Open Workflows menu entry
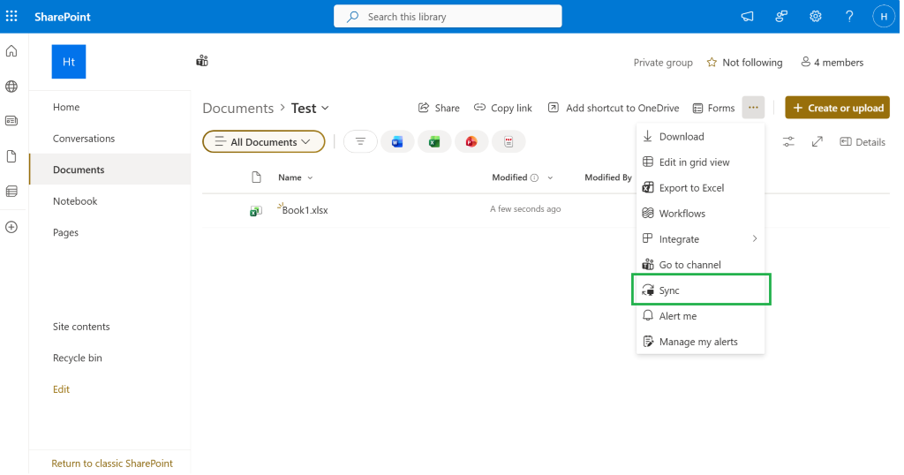The image size is (904, 475). [x=700, y=214]
